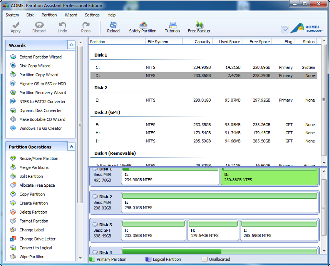
Task: Collapse the Wizards panel
Action: (x=71, y=45)
